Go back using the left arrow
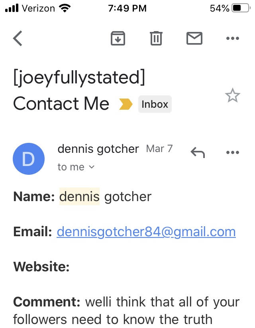The width and height of the screenshot is (255, 328). [18, 39]
